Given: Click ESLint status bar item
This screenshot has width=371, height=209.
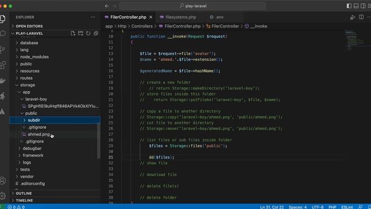Looking at the screenshot, I should click(x=347, y=207).
